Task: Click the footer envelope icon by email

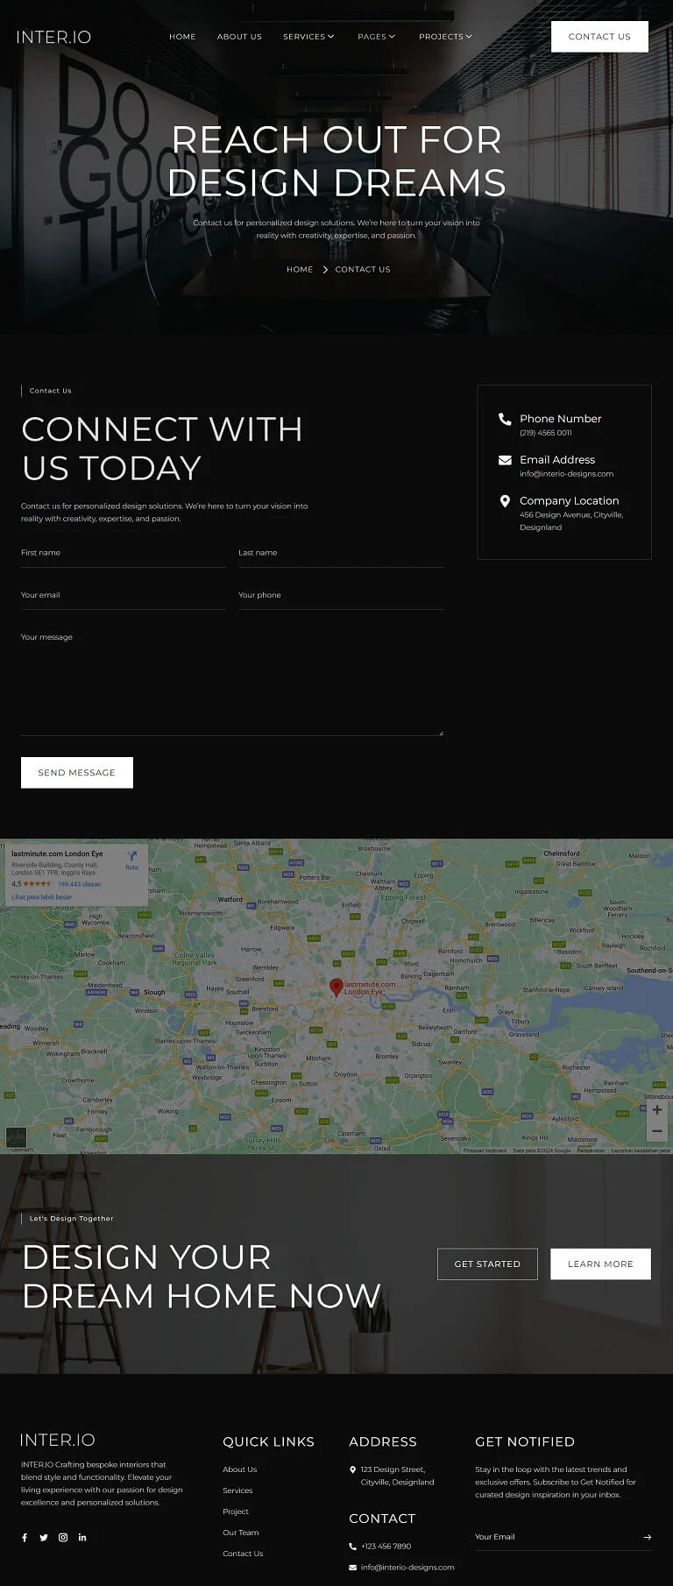Action: [352, 1568]
